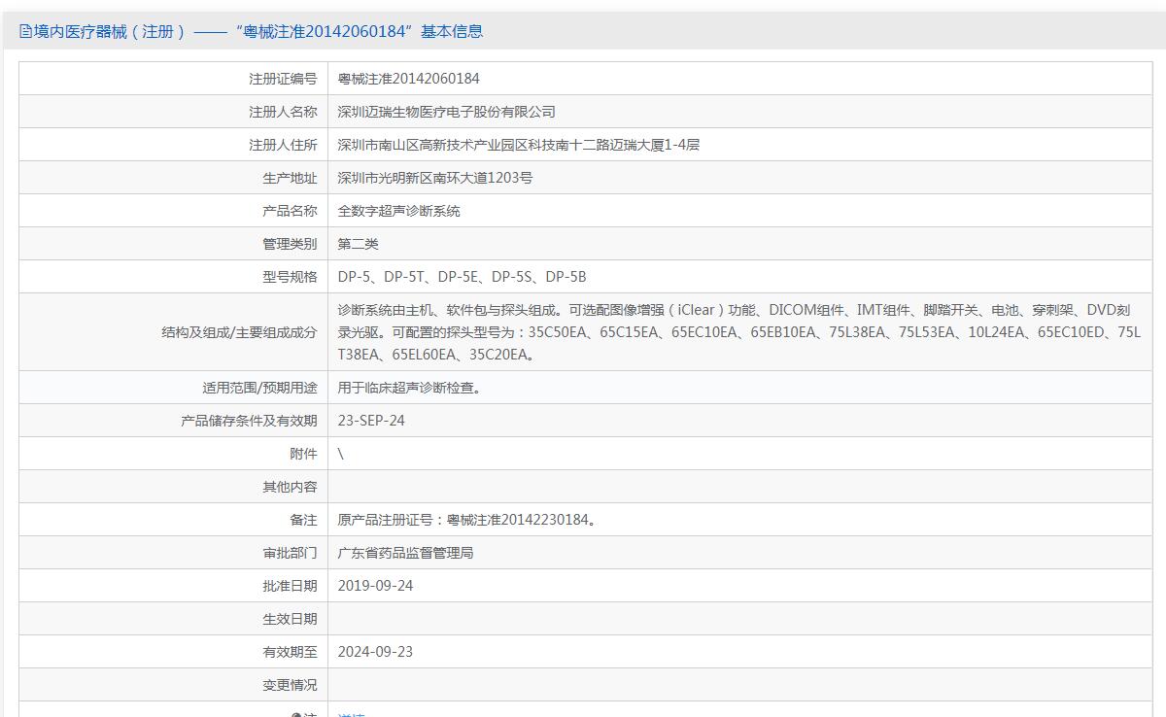Click the 批准日期 label
This screenshot has height=717, width=1166.
[290, 586]
